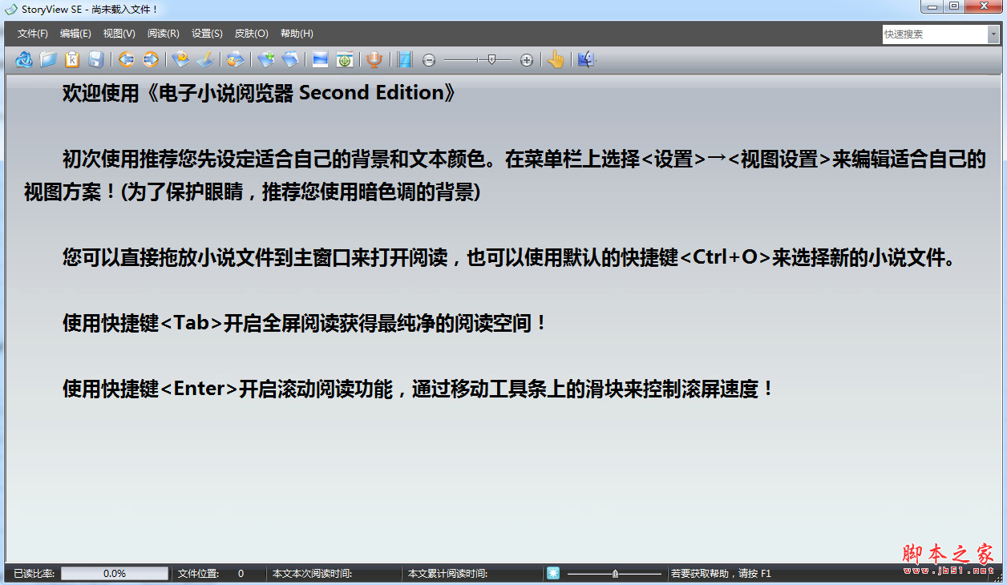This screenshot has width=1007, height=585.
Task: Click the toolbar scroll speed slider handle
Action: (491, 60)
